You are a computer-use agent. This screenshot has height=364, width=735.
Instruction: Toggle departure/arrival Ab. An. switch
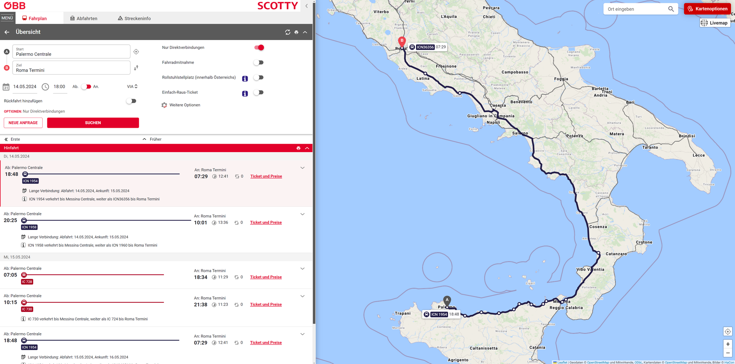(x=86, y=87)
